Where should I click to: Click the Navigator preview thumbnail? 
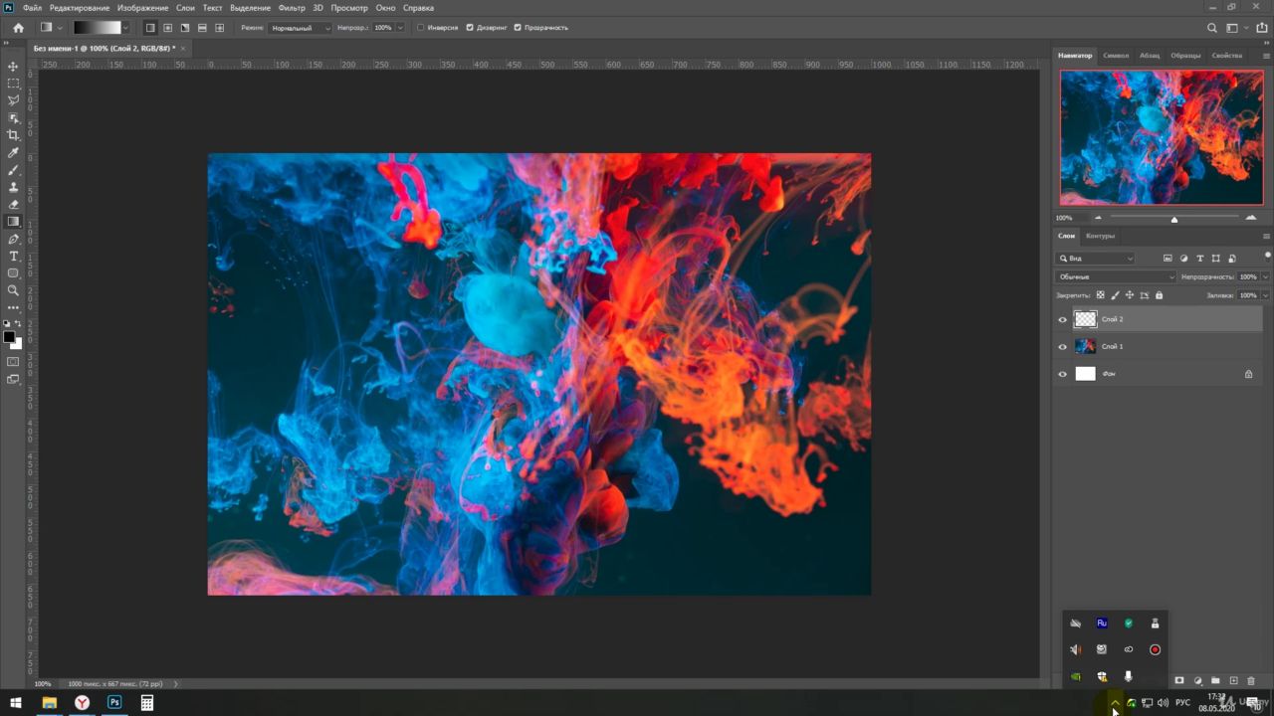(x=1162, y=138)
